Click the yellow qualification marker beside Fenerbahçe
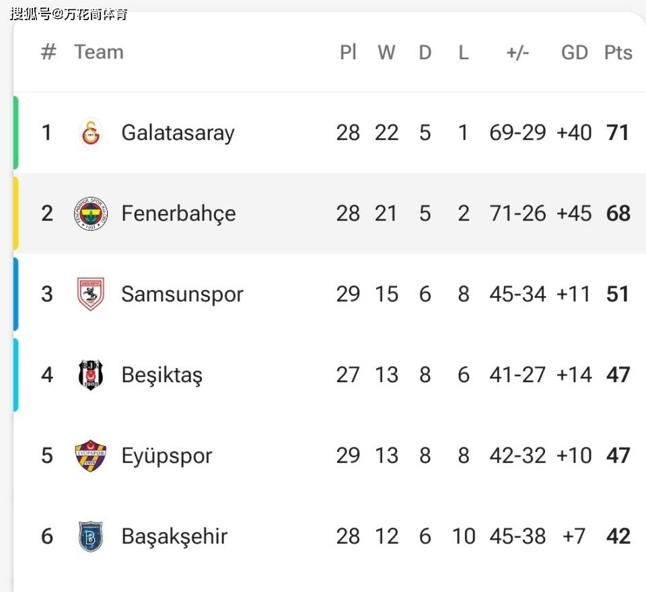This screenshot has width=646, height=592. pos(15,213)
